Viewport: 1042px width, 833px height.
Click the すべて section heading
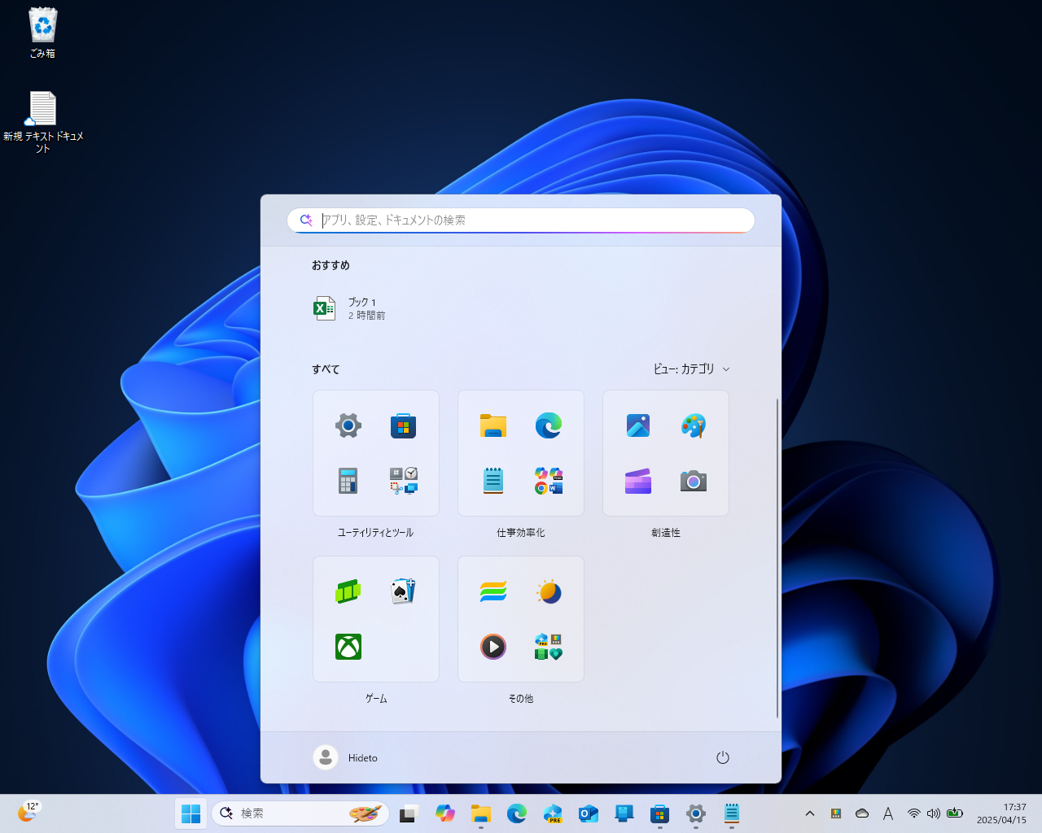pyautogui.click(x=326, y=369)
